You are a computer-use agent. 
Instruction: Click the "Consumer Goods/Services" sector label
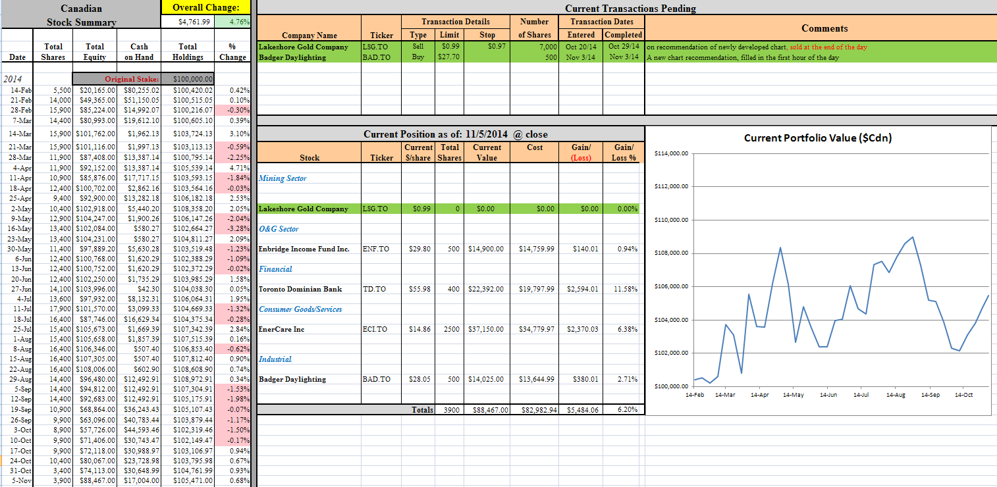tap(302, 309)
